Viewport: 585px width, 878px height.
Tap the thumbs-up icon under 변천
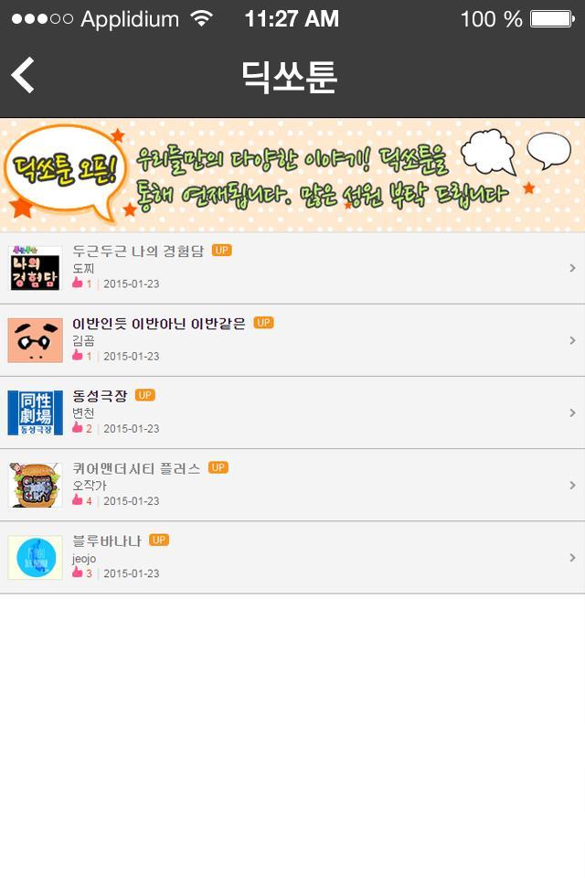[x=78, y=427]
